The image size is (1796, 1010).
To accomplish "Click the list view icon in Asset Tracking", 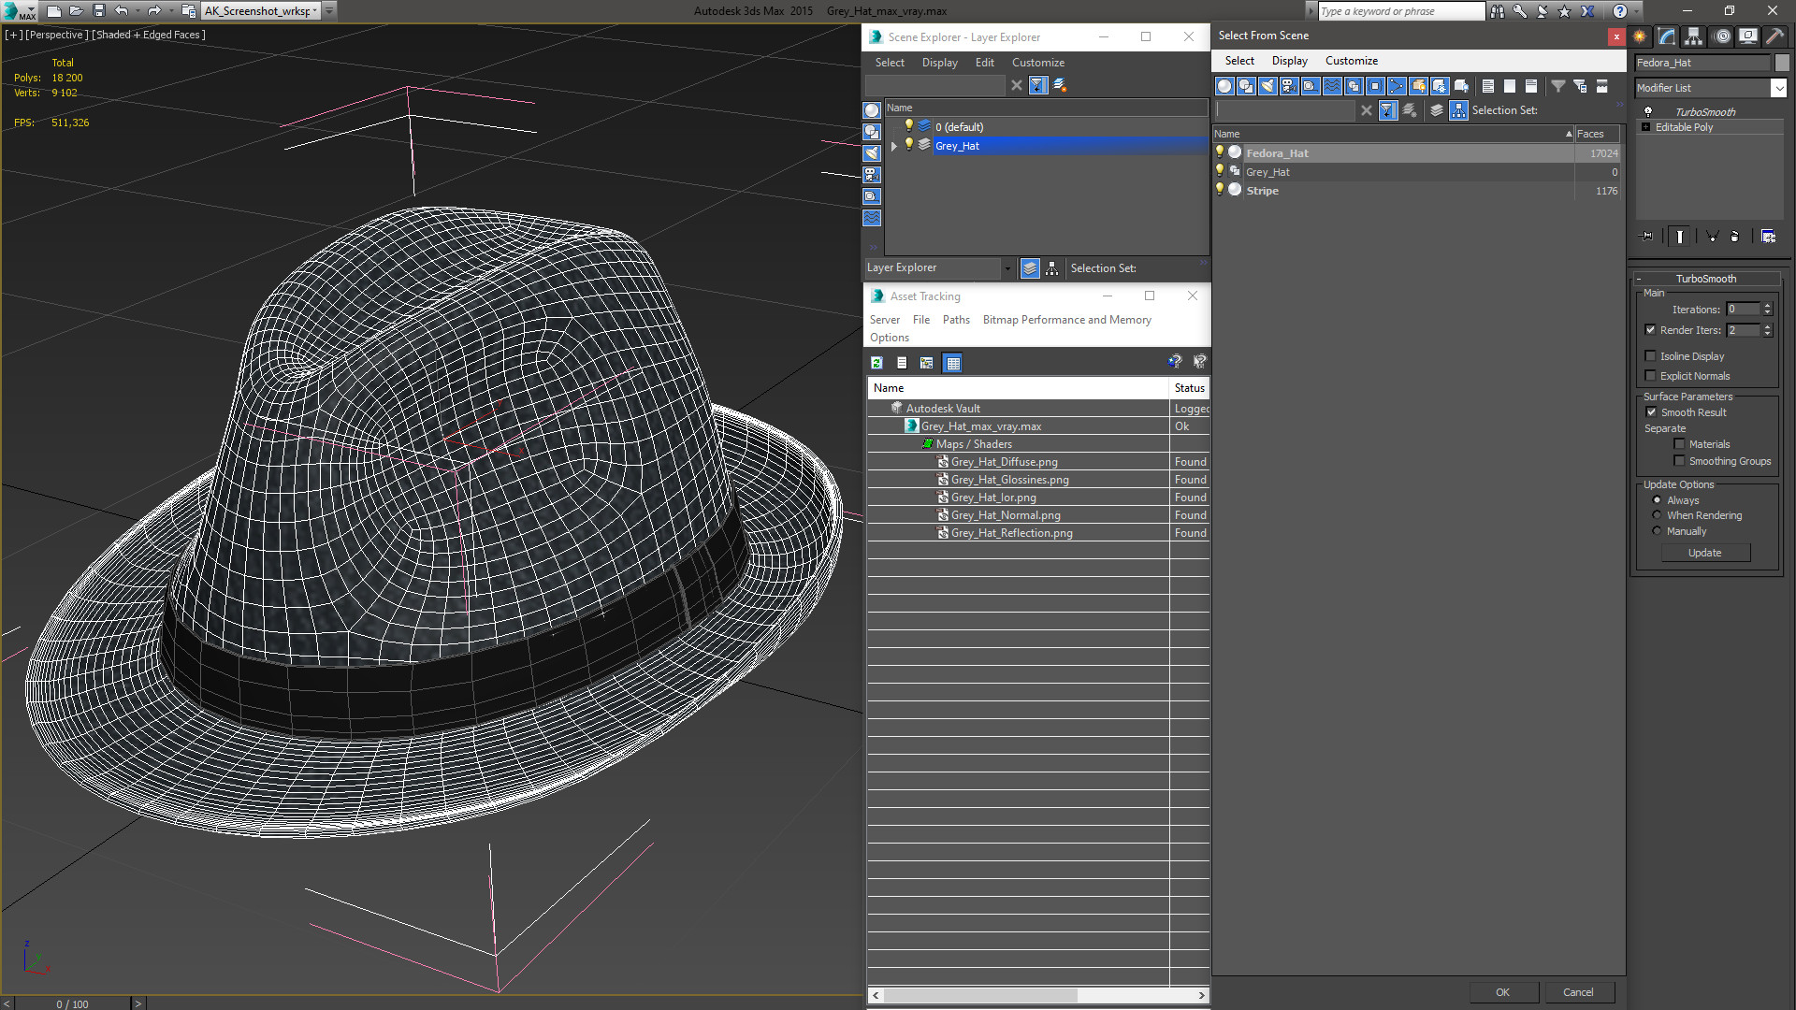I will point(902,363).
